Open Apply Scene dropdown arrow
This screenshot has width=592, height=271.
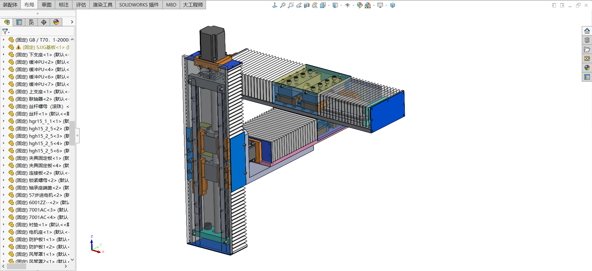[x=374, y=6]
